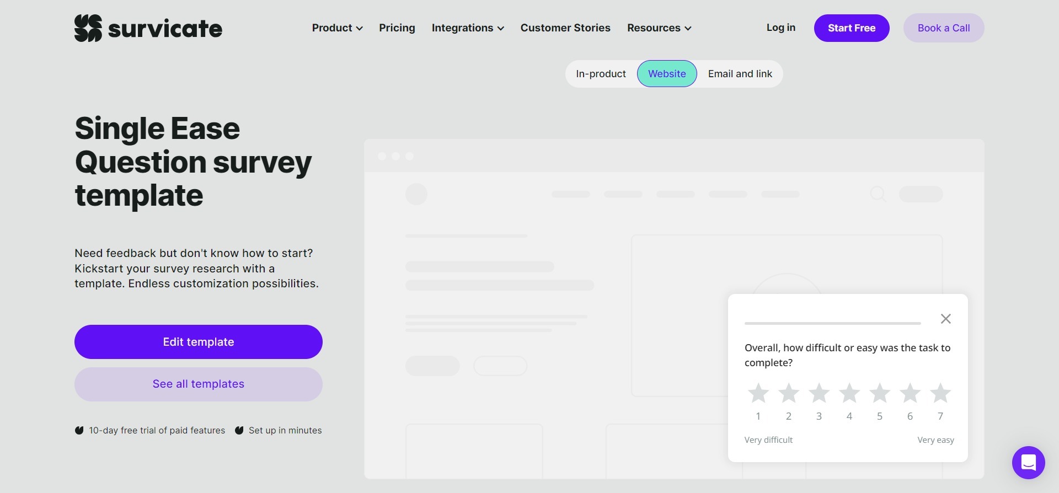Select the third star rating
Viewport: 1059px width, 493px height.
click(819, 393)
